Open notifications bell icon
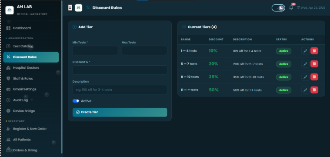This screenshot has height=157, width=330. click(291, 7)
